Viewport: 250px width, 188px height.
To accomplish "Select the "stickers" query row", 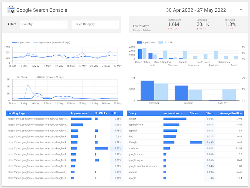I will 185,172.
